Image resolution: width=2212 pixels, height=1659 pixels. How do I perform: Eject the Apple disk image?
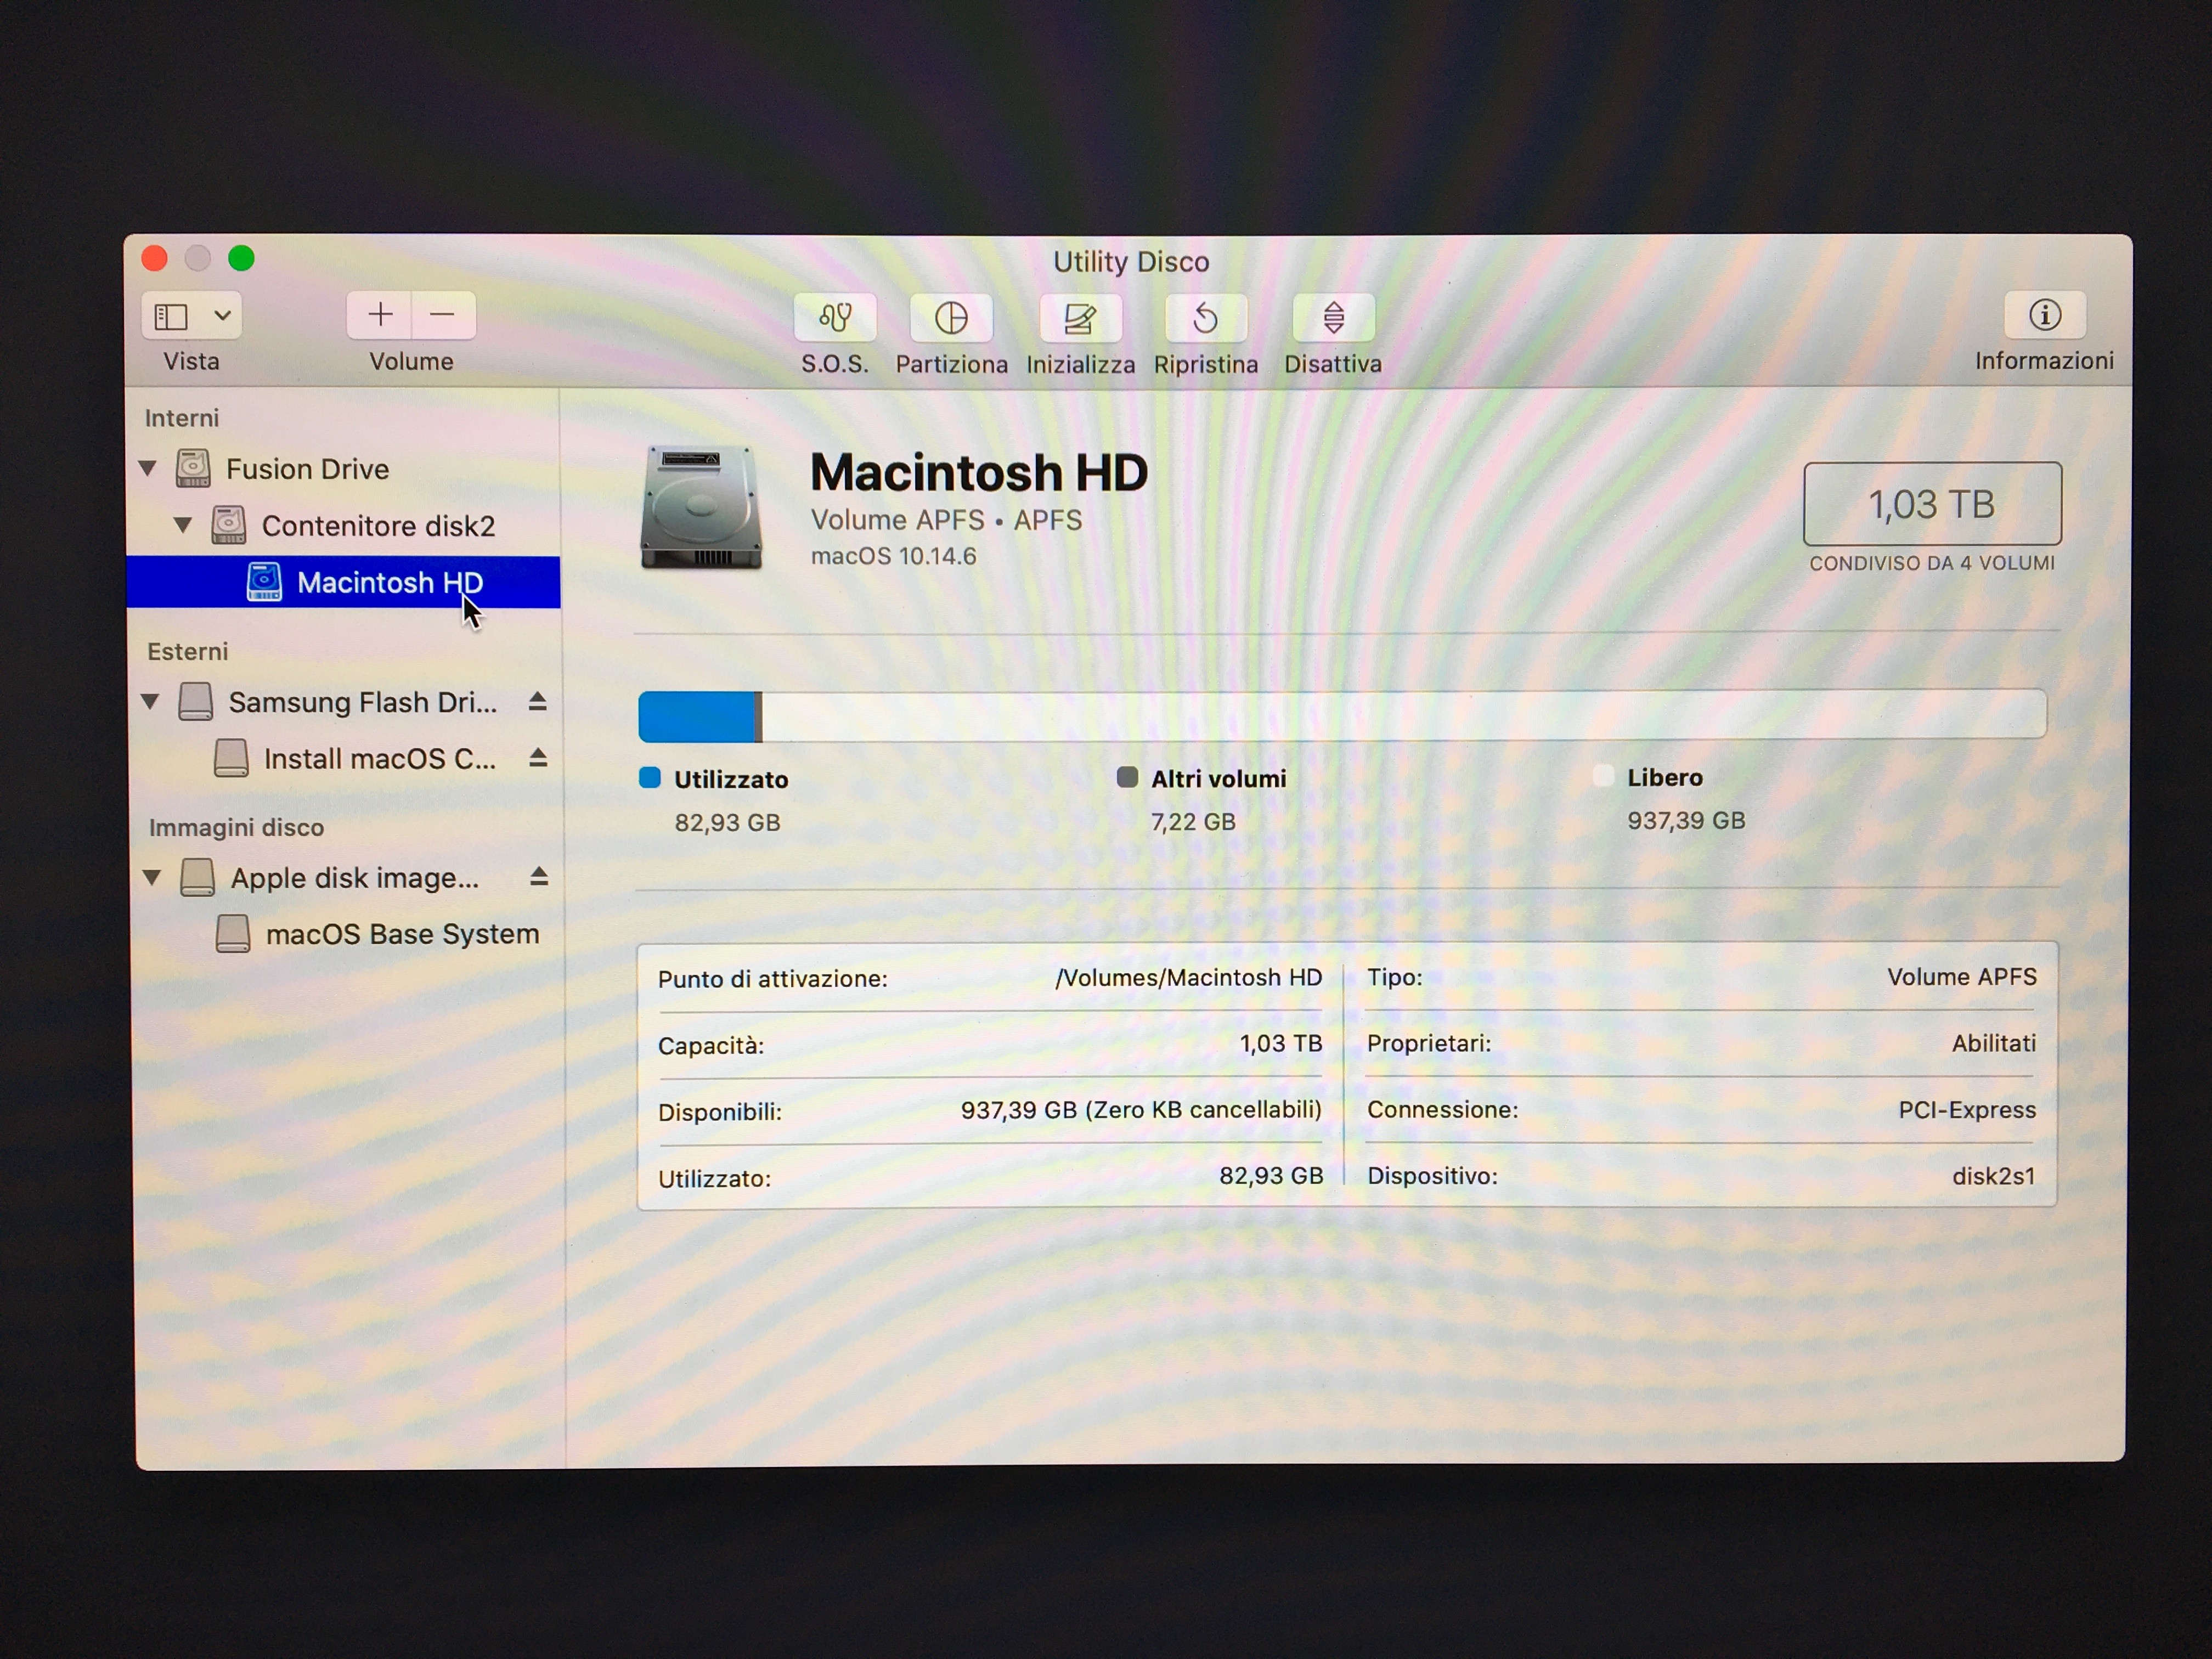point(538,877)
